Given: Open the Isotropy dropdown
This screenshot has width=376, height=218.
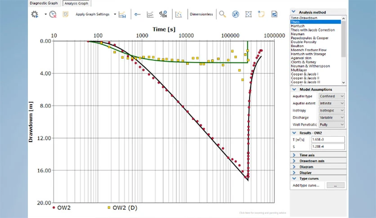Looking at the screenshot, I should coord(331,110).
